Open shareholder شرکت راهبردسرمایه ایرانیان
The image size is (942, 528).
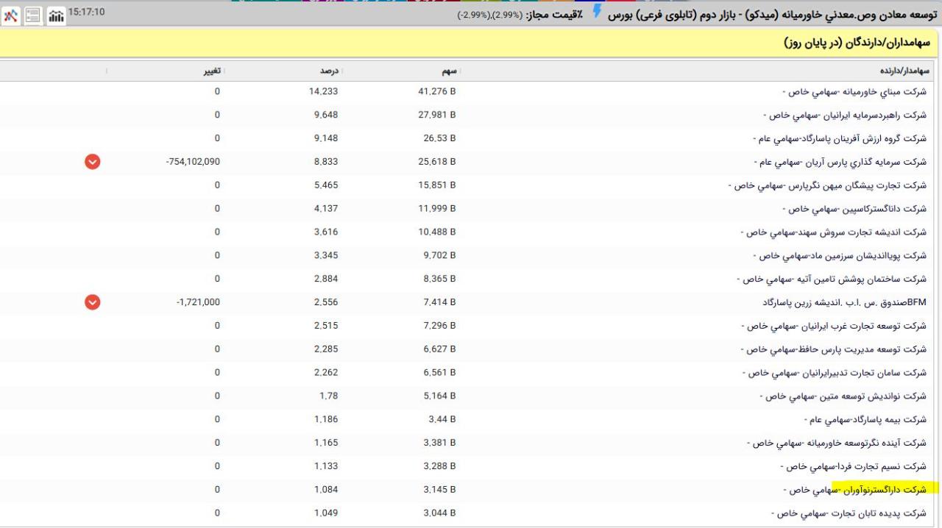845,115
